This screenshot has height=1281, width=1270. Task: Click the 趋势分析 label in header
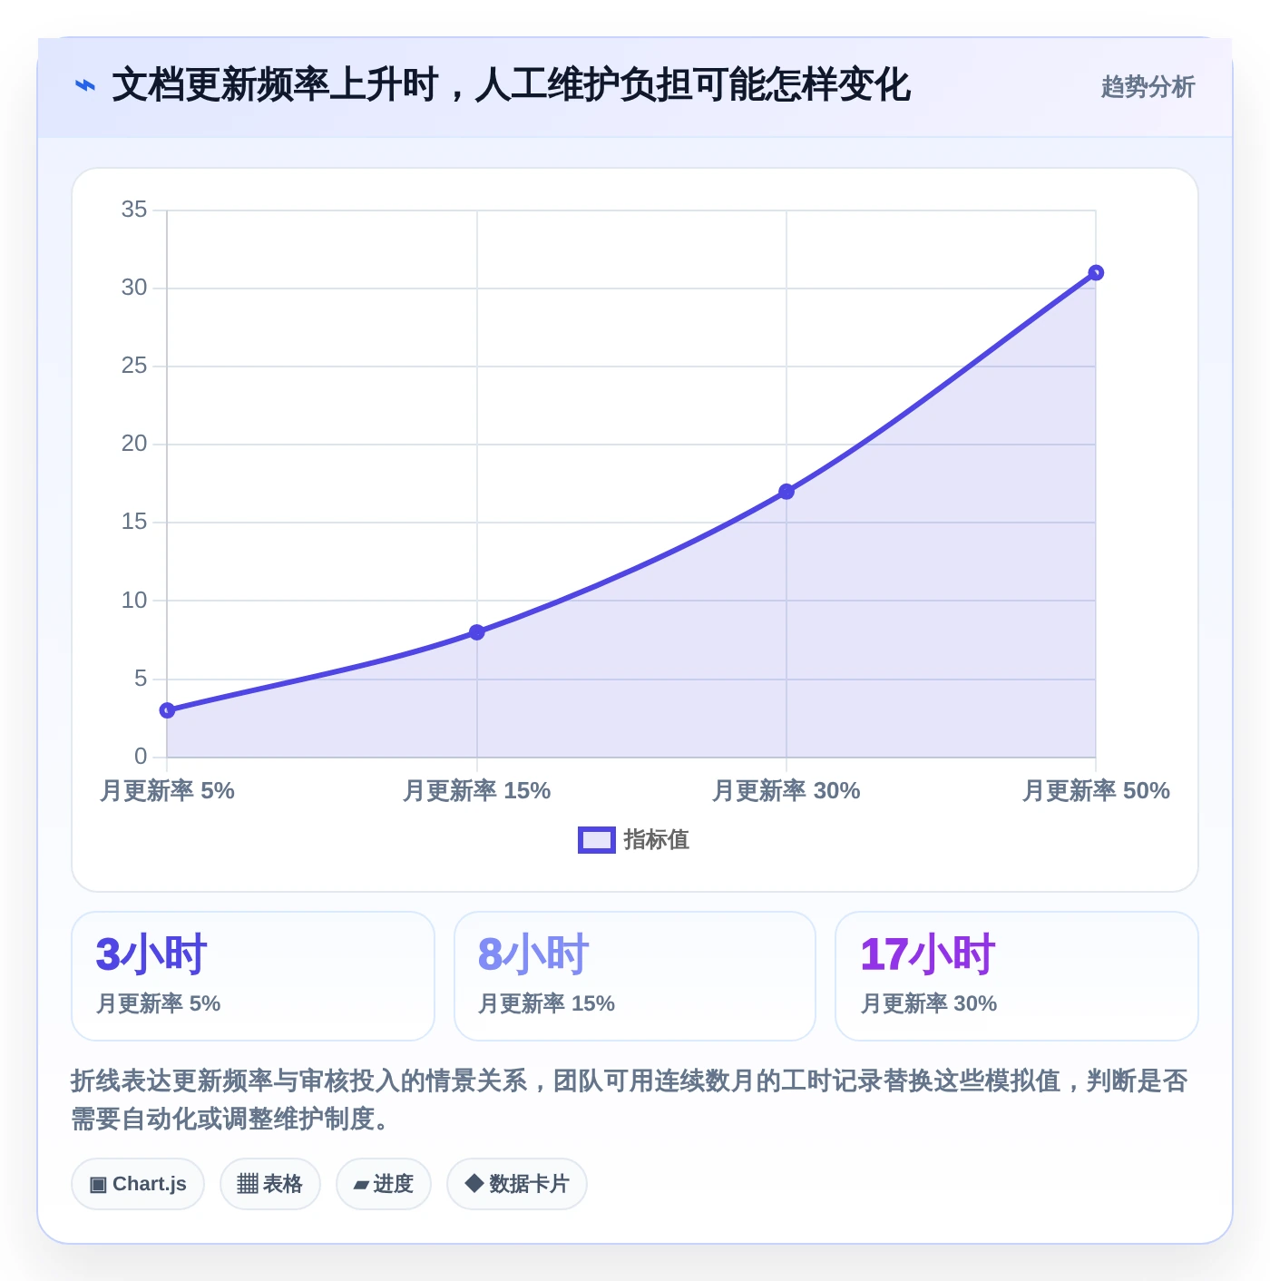[x=1148, y=87]
